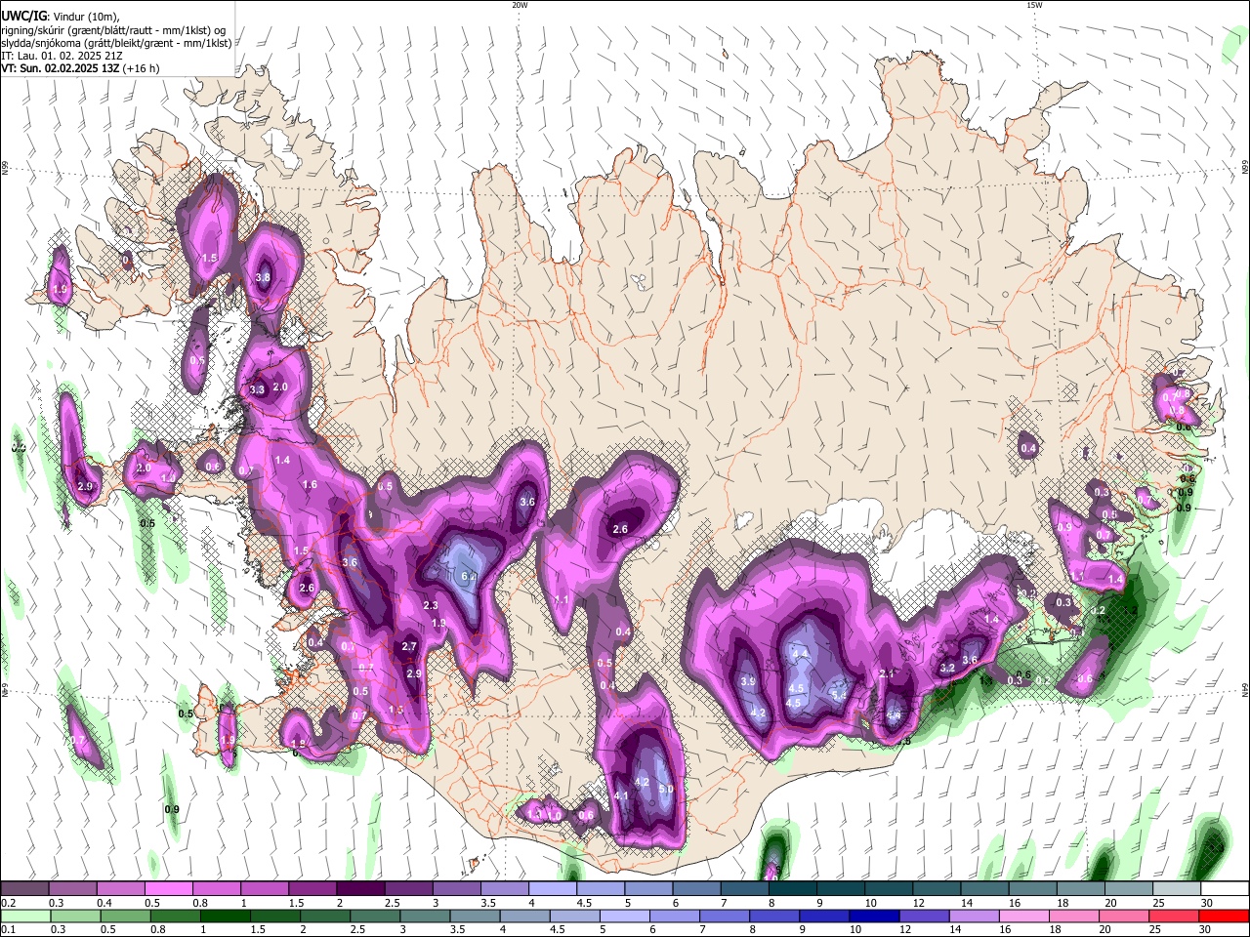Click the 64N latitude label on right edge

(x=1245, y=689)
